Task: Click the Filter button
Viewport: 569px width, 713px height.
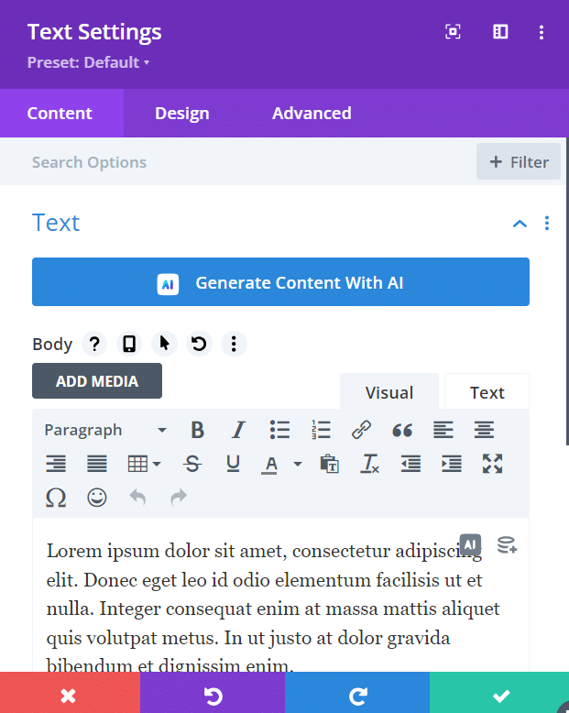Action: click(519, 162)
